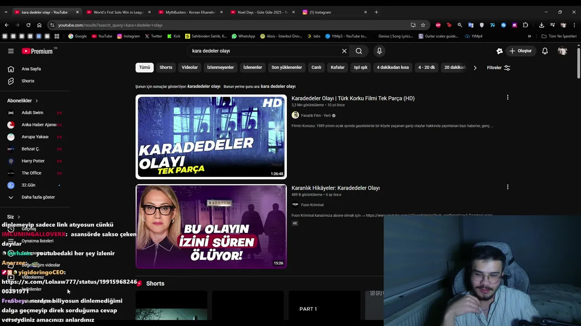
Task: Open the Oluştur create menu
Action: point(520,51)
